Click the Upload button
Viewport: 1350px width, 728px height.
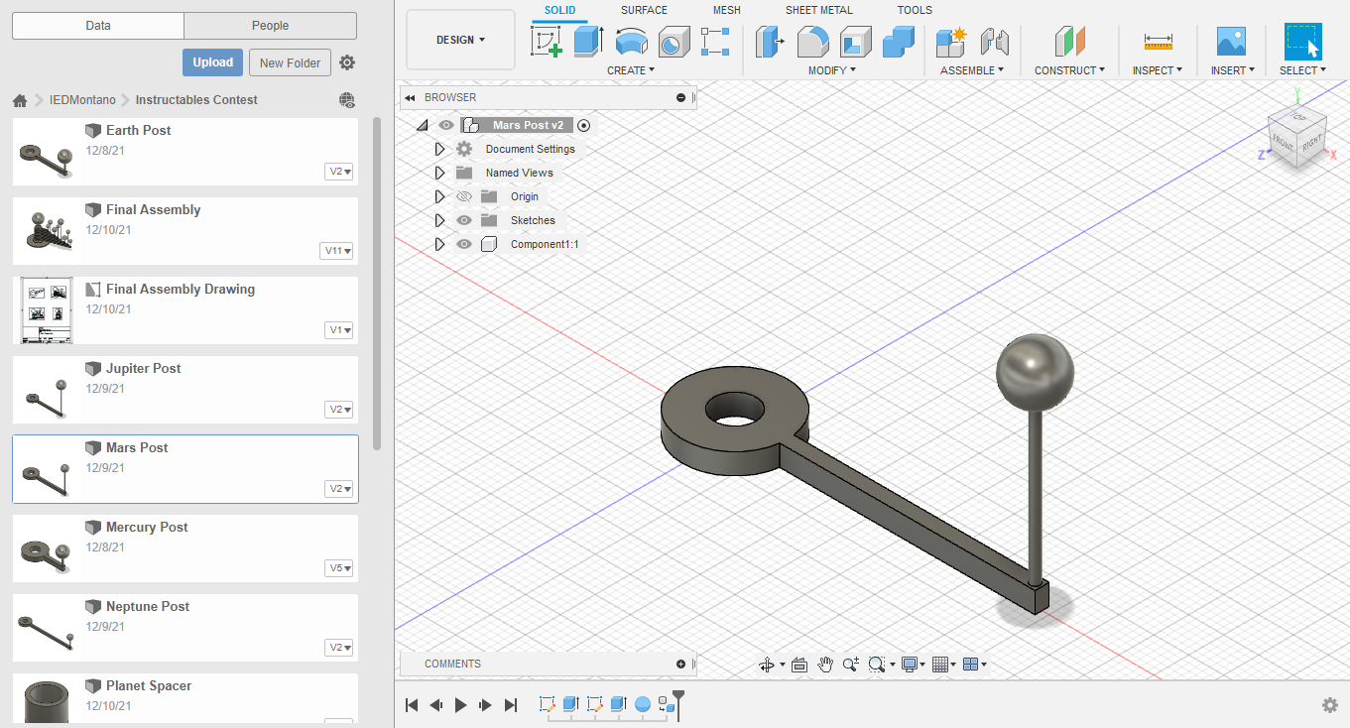click(212, 62)
